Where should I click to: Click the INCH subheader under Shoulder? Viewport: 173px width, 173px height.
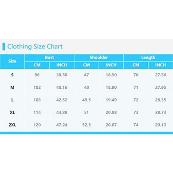pos(111,65)
